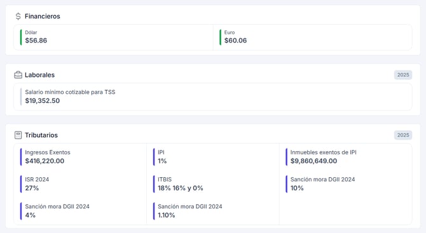The height and width of the screenshot is (233, 426).
Task: Select the IPI 1% indicator
Action: (162, 157)
